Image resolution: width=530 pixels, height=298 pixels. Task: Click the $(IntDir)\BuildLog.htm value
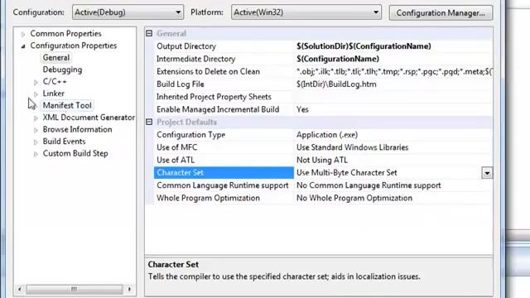(336, 84)
